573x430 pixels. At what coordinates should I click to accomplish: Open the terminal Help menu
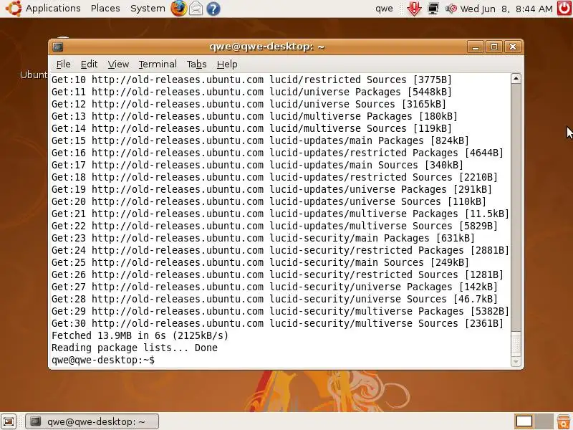coord(227,64)
